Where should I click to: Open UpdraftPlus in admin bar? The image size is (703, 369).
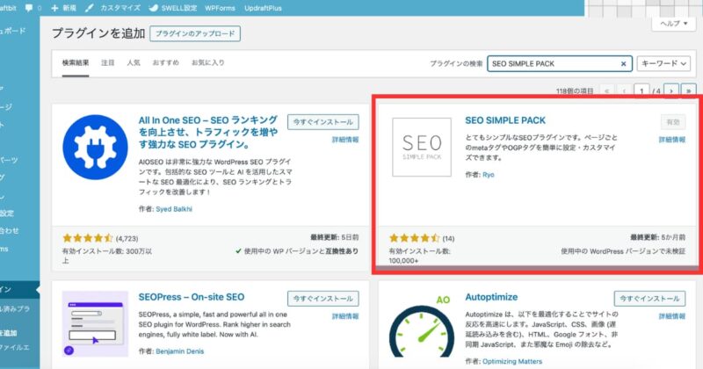coord(263,8)
